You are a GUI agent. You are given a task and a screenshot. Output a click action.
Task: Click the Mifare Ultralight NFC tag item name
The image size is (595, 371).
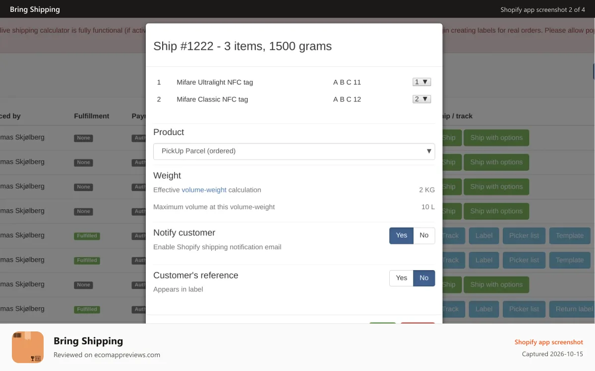pyautogui.click(x=215, y=82)
